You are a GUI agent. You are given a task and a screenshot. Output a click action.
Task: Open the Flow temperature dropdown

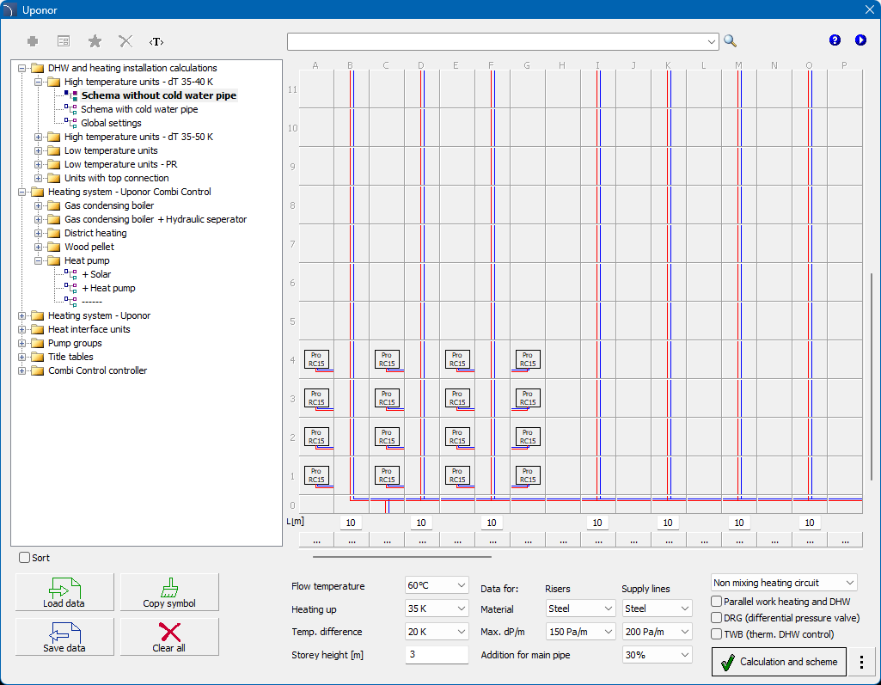(x=437, y=585)
